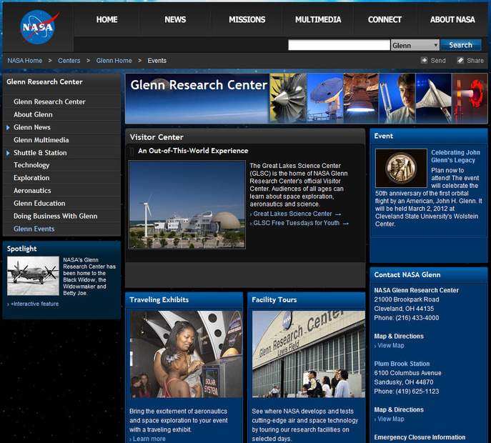
Task: Click the white aircraft banner image
Action: point(434,99)
